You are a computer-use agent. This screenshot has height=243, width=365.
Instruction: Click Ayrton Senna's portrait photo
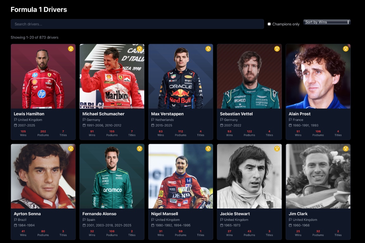[x=43, y=176]
